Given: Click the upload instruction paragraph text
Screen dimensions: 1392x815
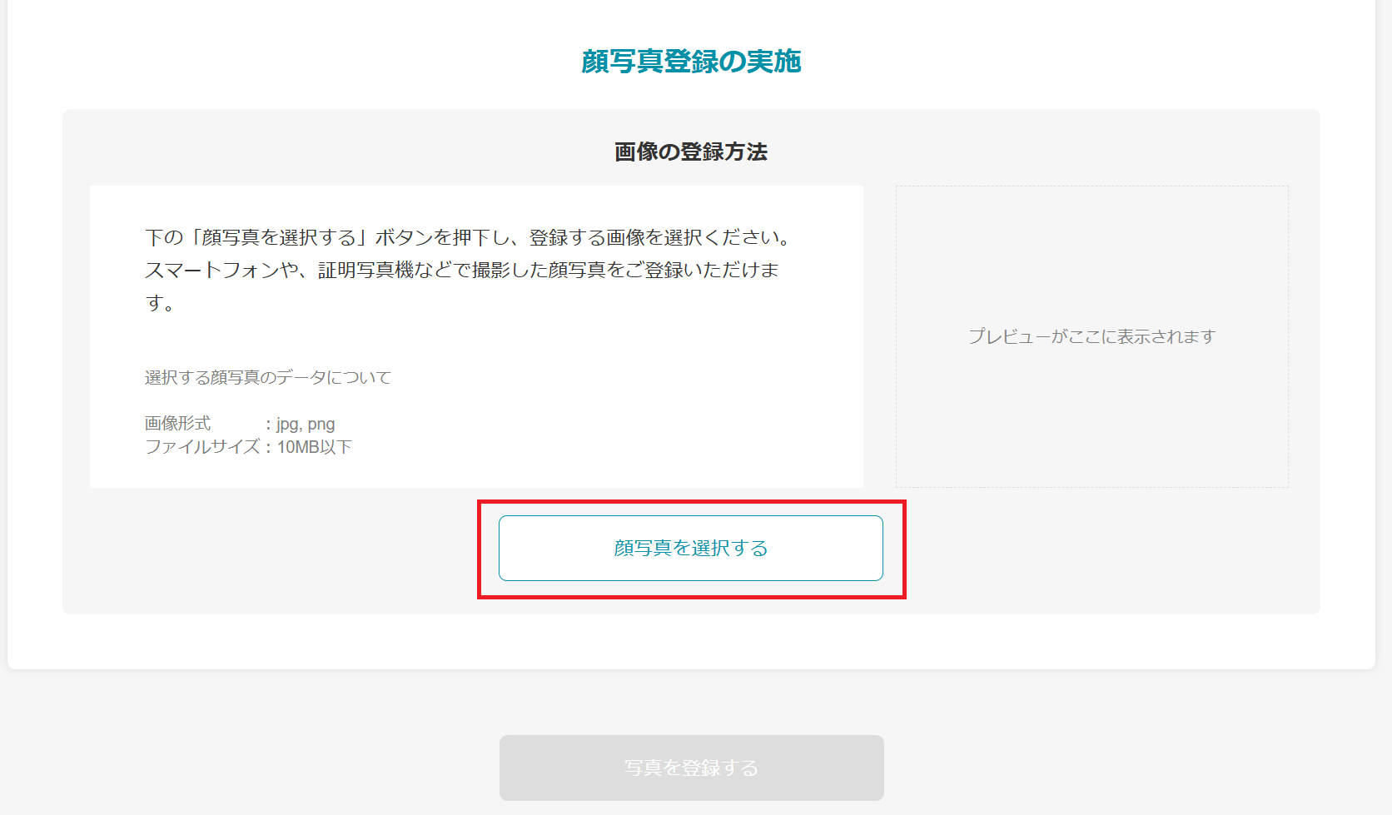Looking at the screenshot, I should click(466, 268).
